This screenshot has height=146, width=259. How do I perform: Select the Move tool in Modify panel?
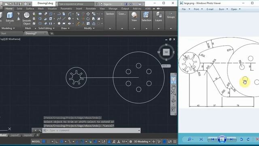pos(88,14)
